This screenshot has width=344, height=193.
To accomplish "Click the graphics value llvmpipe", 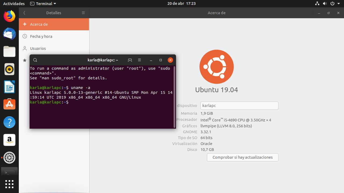I will (x=226, y=126).
